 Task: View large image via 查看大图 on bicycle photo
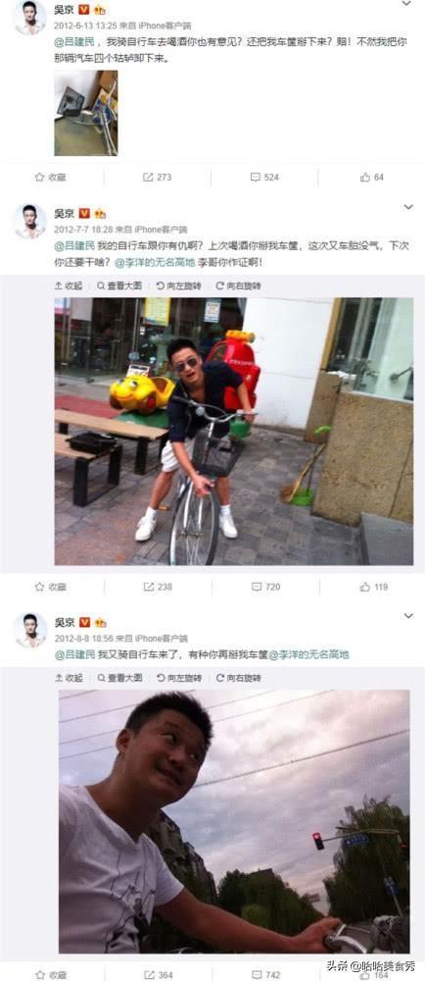(119, 285)
